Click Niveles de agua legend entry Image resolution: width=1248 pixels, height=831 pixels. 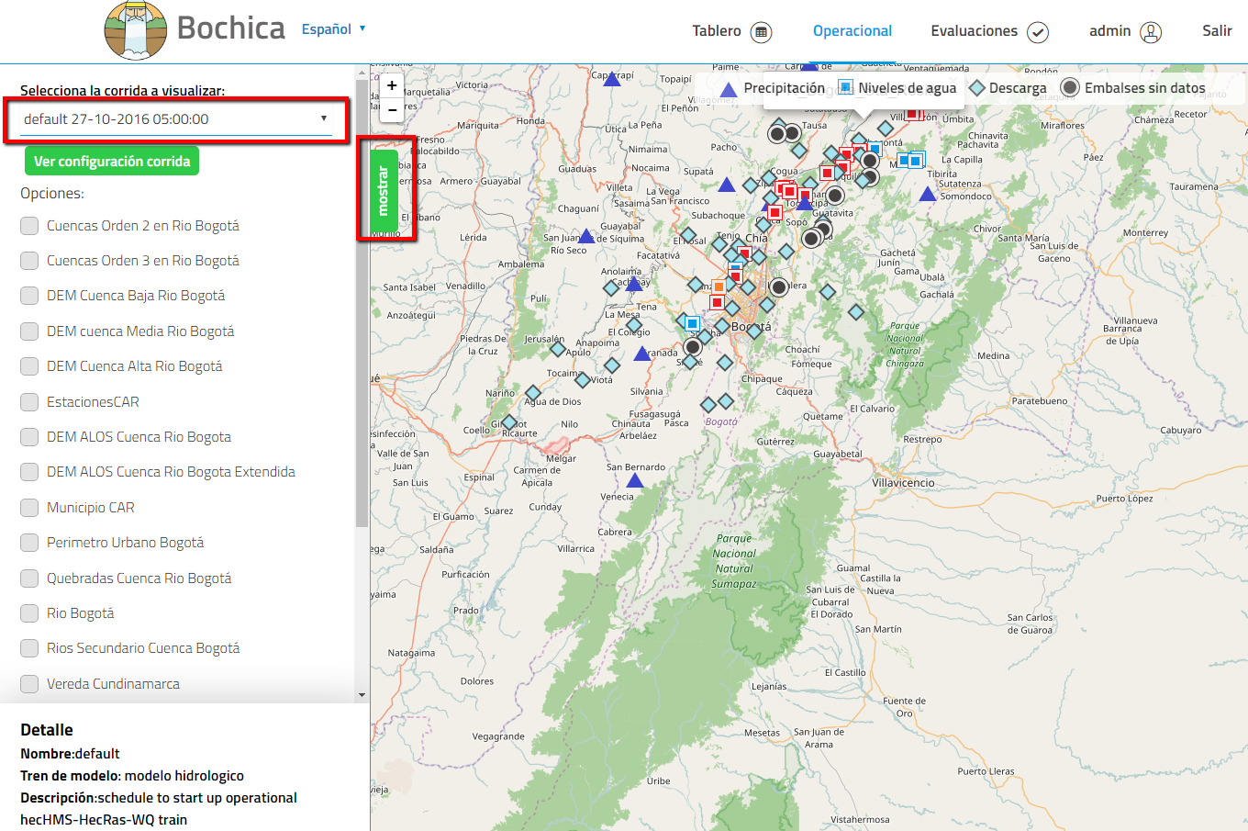point(897,88)
